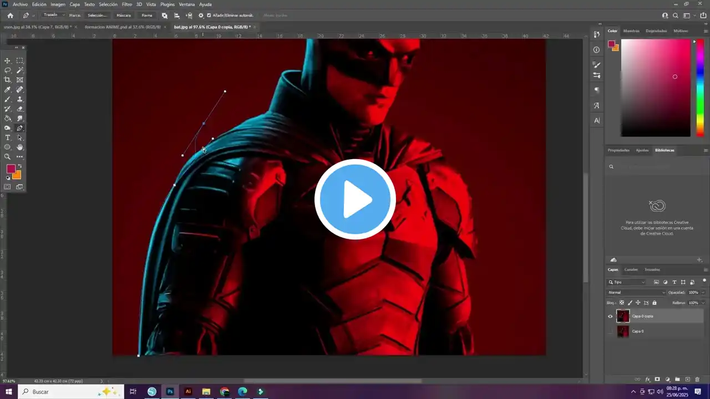Expand the Relleno value dropdown arrow

click(703, 303)
